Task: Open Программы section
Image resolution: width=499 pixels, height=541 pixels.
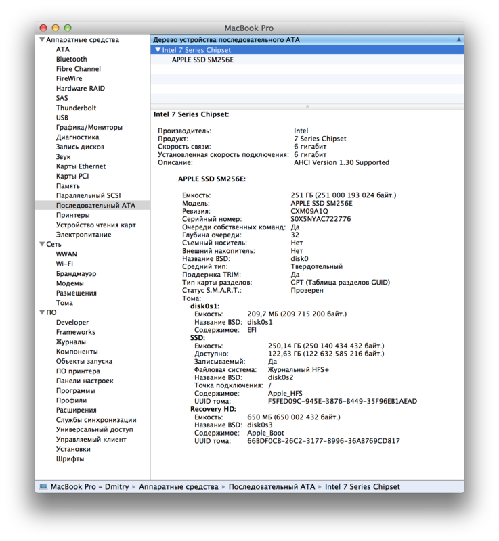Action: point(76,391)
